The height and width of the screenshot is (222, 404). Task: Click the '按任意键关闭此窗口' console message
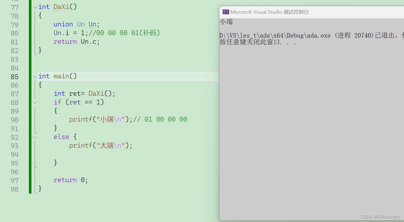pyautogui.click(x=258, y=43)
